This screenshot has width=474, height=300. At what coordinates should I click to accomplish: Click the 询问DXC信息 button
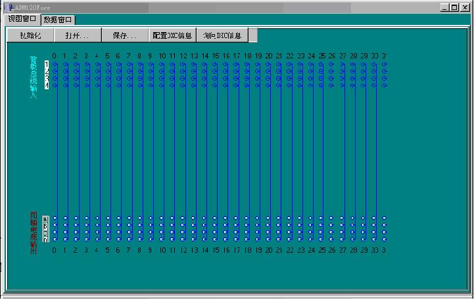222,35
